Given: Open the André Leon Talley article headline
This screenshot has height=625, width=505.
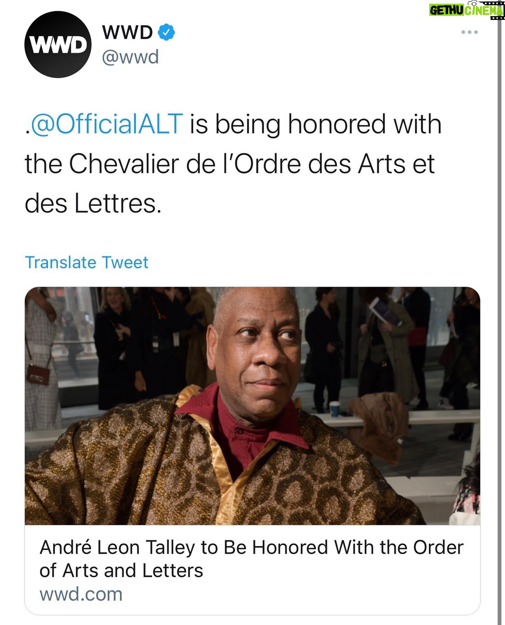Looking at the screenshot, I should [251, 547].
